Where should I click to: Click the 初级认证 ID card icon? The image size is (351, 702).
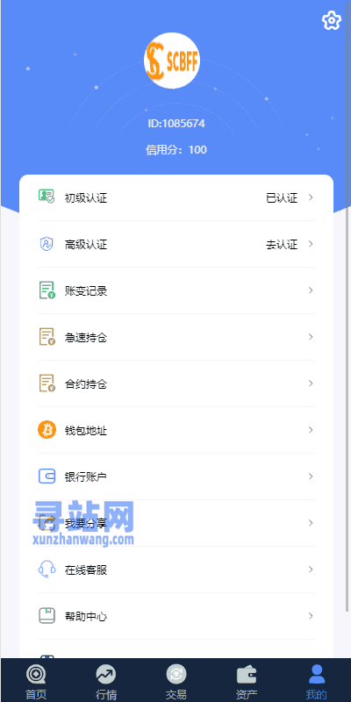pos(47,197)
